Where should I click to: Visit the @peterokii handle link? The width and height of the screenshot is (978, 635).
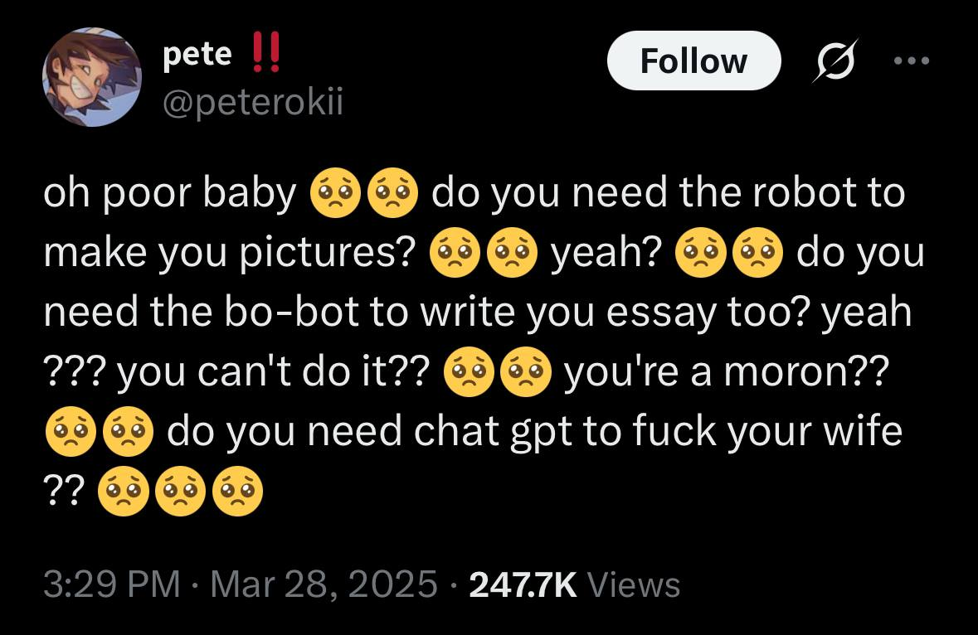[x=253, y=102]
